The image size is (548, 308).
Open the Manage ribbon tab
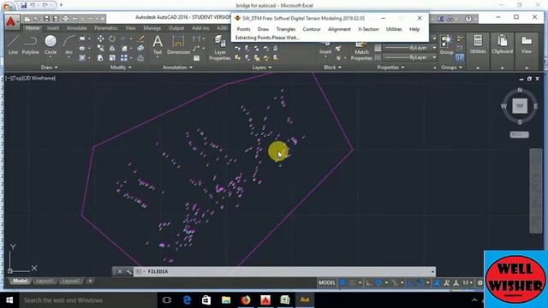152,28
